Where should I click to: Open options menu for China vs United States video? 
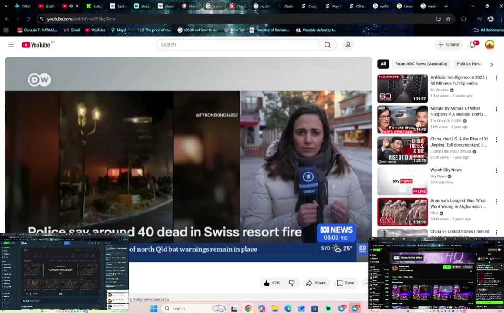pyautogui.click(x=496, y=232)
